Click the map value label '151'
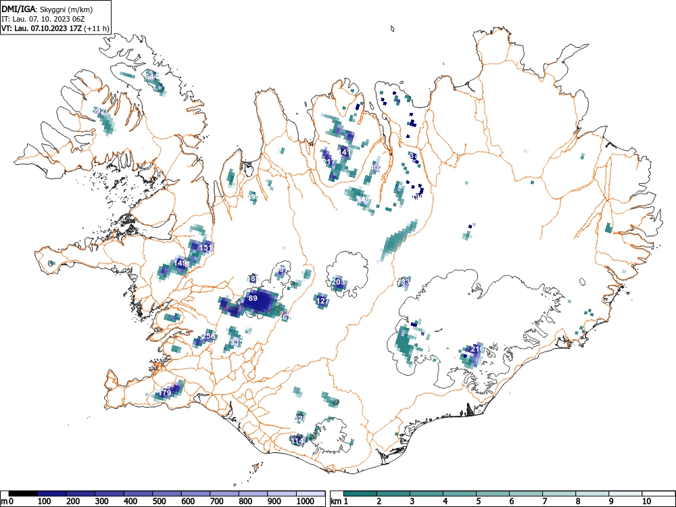 click(206, 247)
